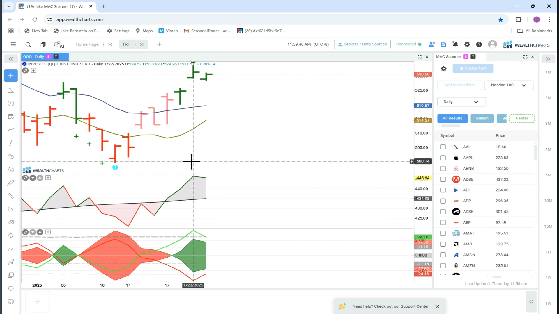The height and width of the screenshot is (314, 559).
Task: Move the bottom indicator pane up
Action: [x=40, y=232]
